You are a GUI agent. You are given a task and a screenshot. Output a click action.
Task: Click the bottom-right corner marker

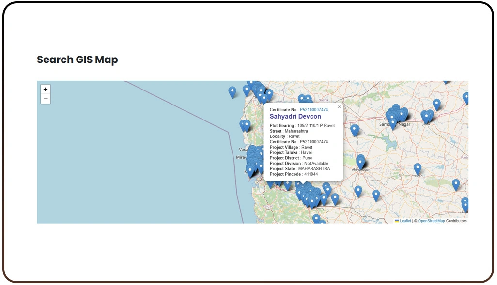(x=465, y=203)
